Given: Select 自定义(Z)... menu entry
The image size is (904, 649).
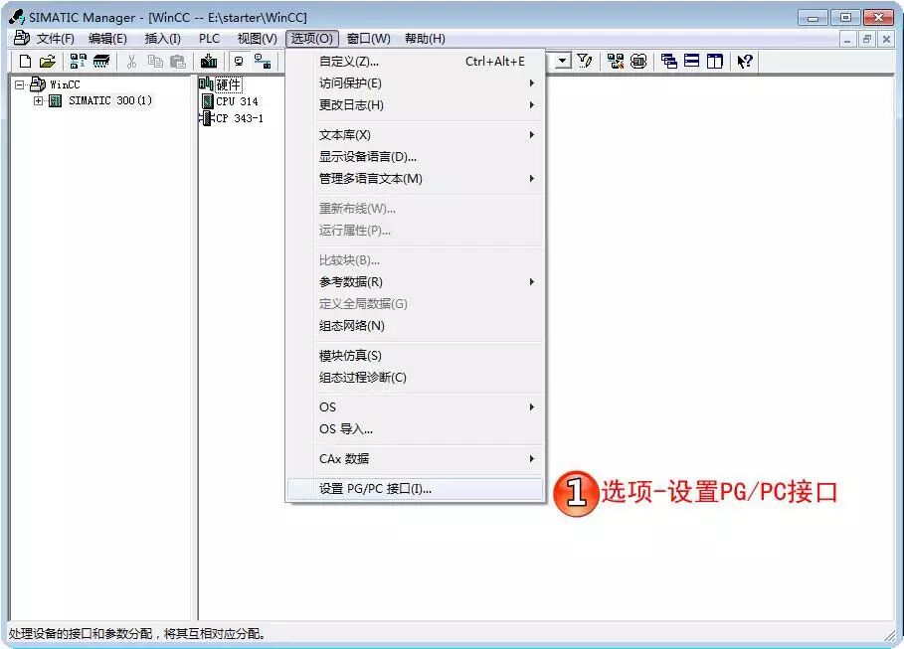Looking at the screenshot, I should coord(415,61).
